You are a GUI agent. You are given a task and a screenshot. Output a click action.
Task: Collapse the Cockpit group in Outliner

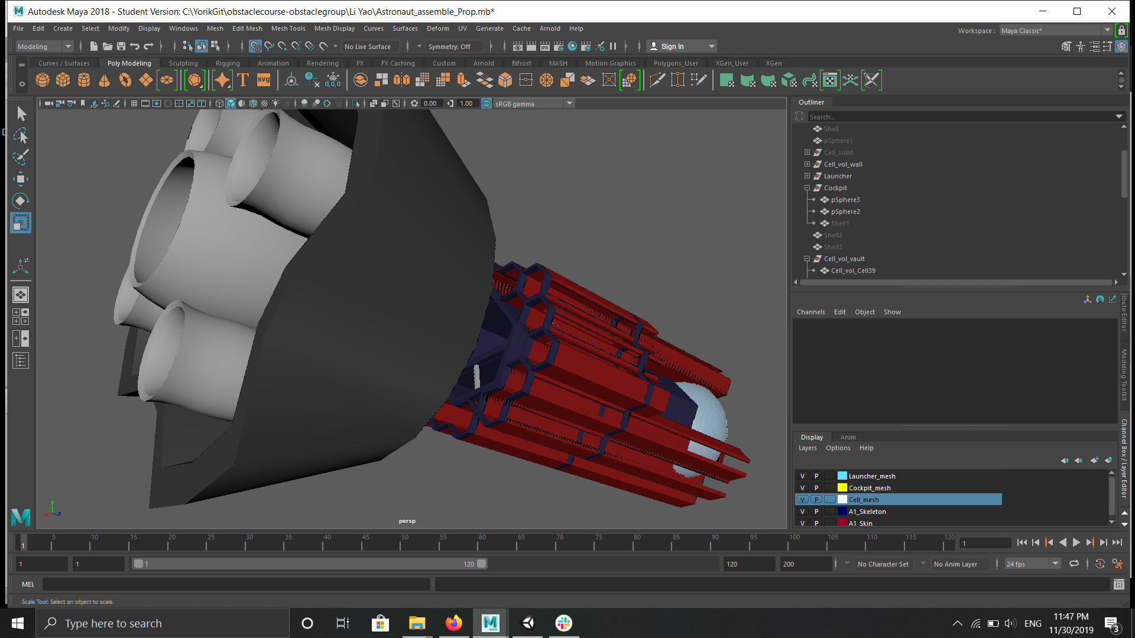click(807, 188)
